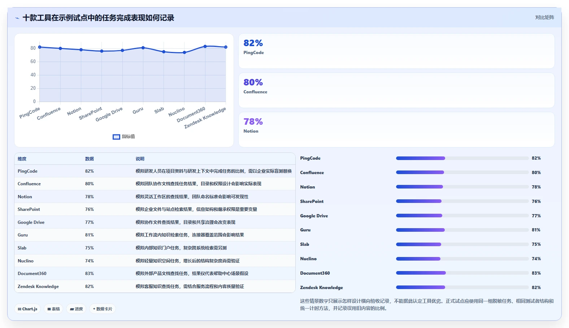
Task: Click the Document360 data point on the line chart
Action: pyautogui.click(x=205, y=46)
